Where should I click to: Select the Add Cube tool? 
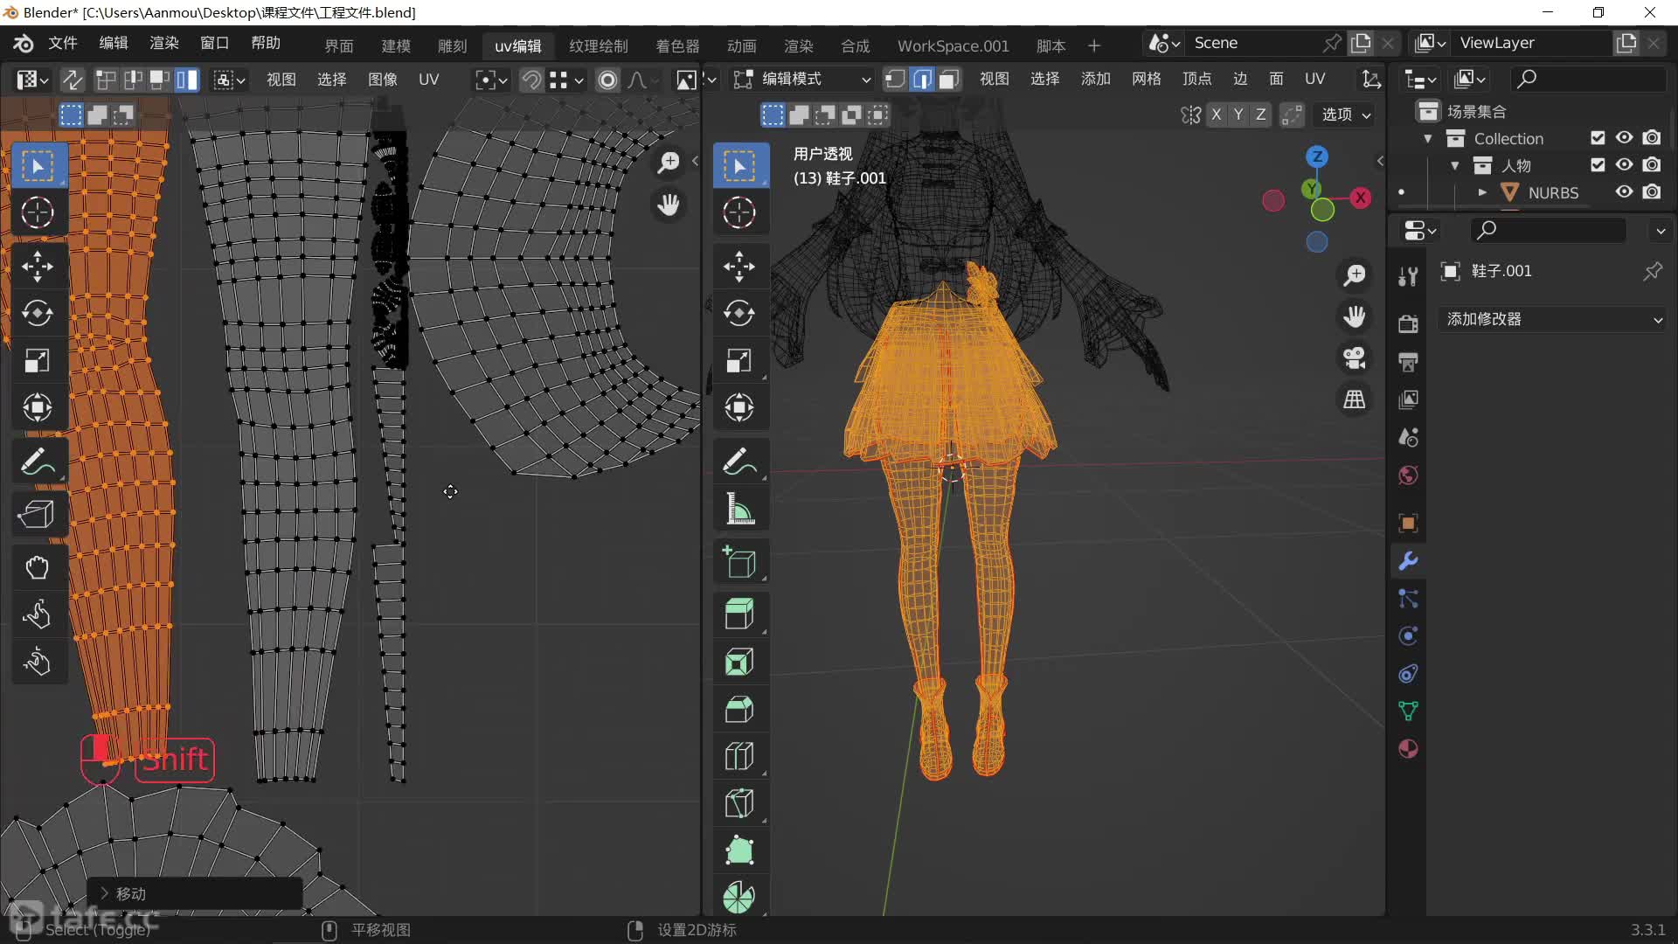point(739,562)
